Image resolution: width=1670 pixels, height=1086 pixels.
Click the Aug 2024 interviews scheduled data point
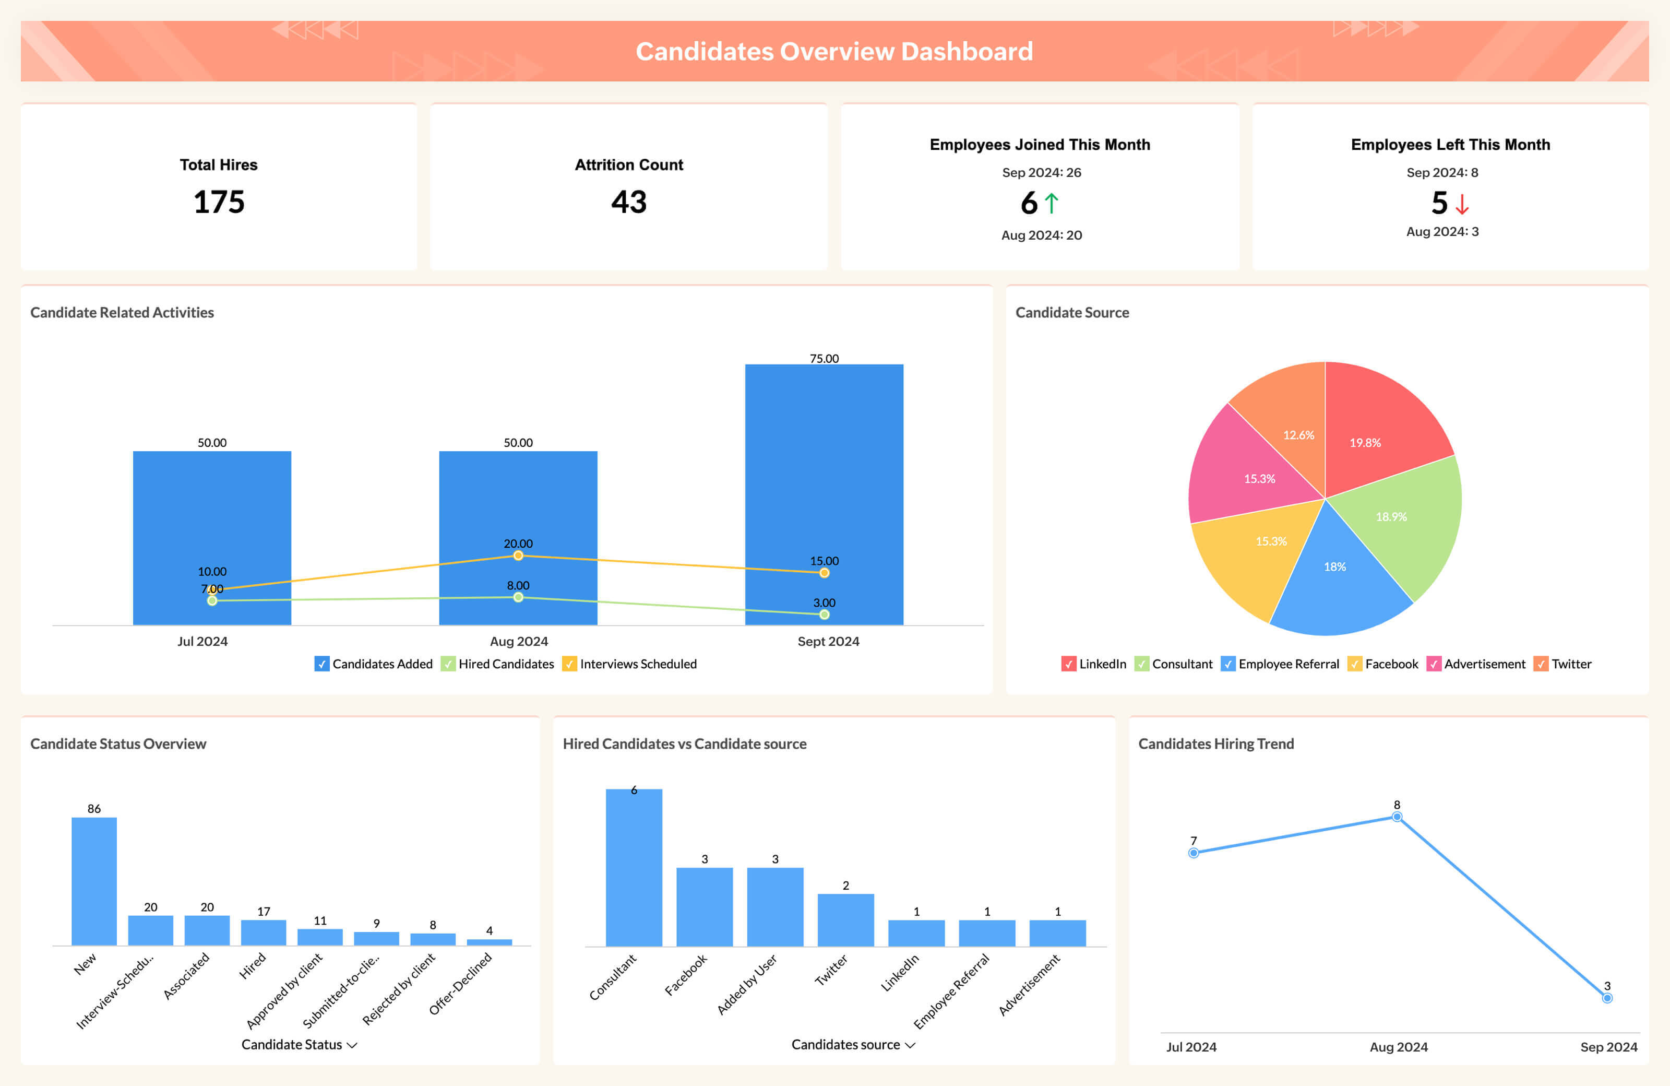pyautogui.click(x=518, y=556)
